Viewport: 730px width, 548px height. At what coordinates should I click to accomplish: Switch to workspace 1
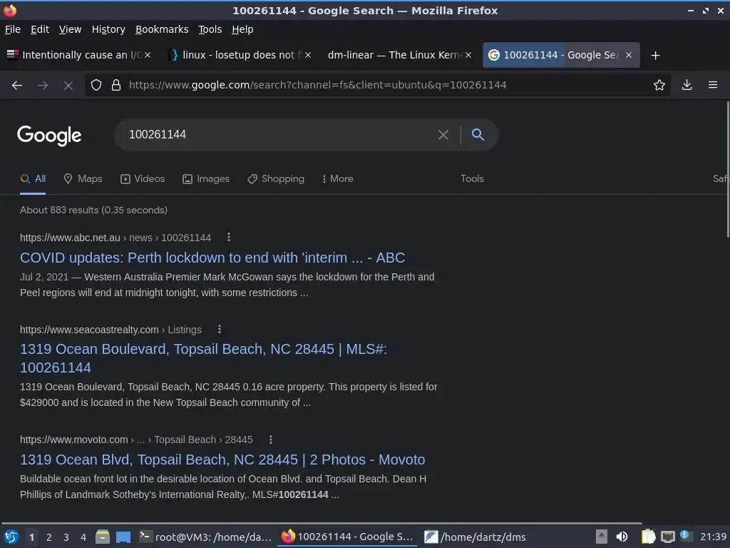pyautogui.click(x=31, y=537)
